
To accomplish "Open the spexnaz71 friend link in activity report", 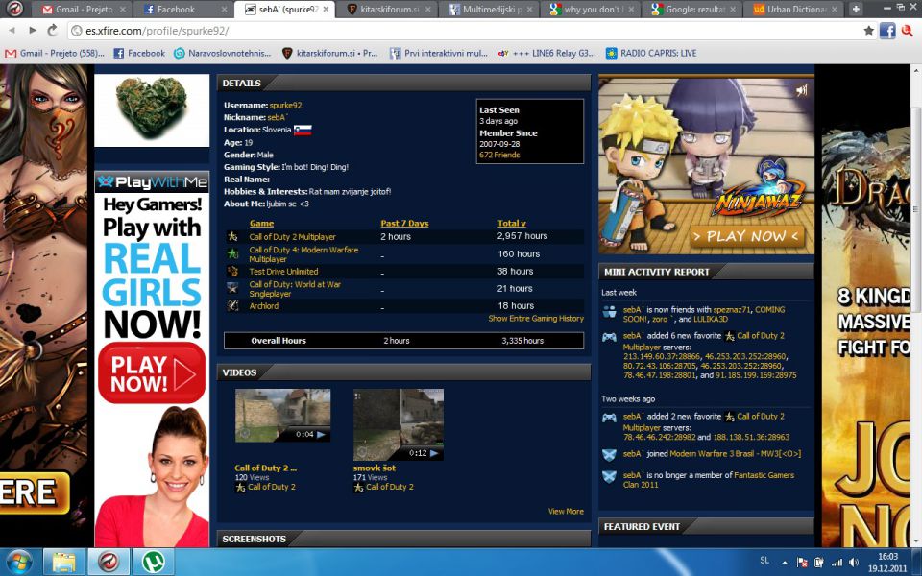I will [x=732, y=310].
